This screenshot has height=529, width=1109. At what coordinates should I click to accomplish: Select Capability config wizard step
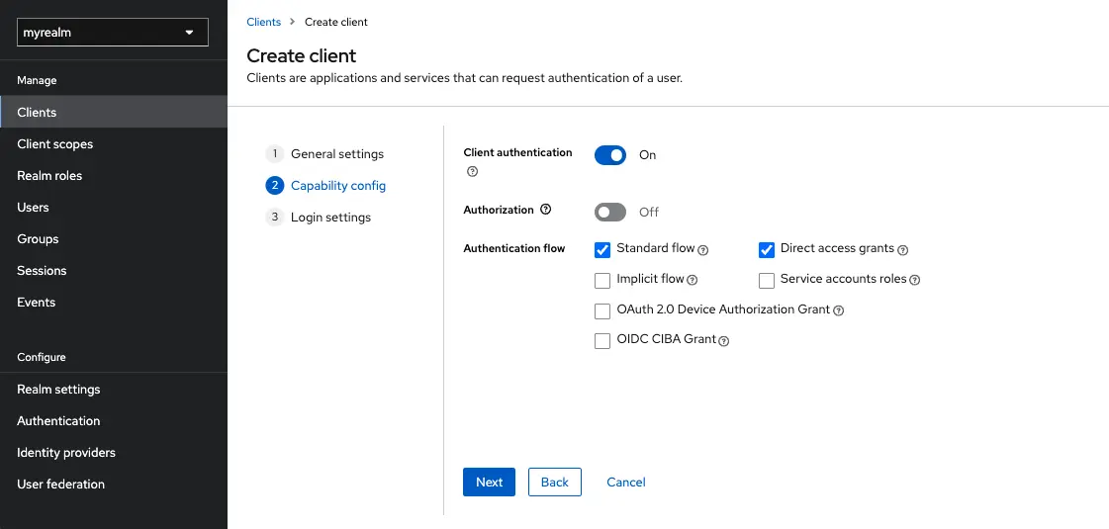coord(325,185)
